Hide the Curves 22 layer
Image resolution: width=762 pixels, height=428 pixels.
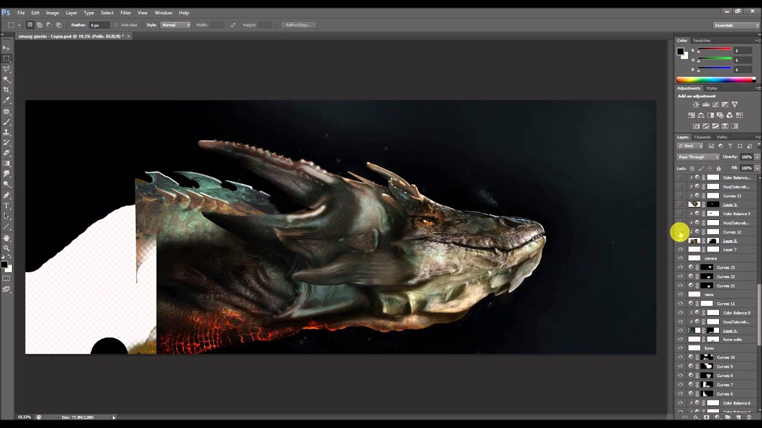coord(680,276)
